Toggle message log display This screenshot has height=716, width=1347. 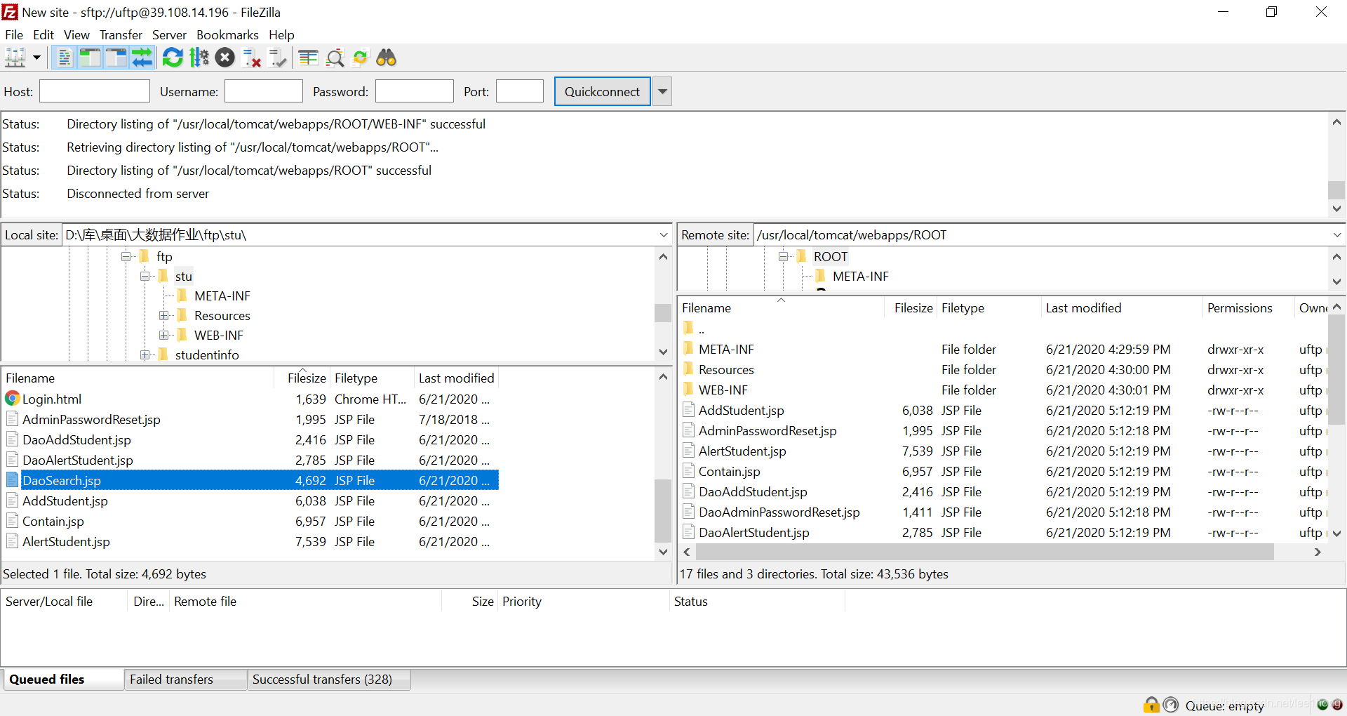coord(64,58)
